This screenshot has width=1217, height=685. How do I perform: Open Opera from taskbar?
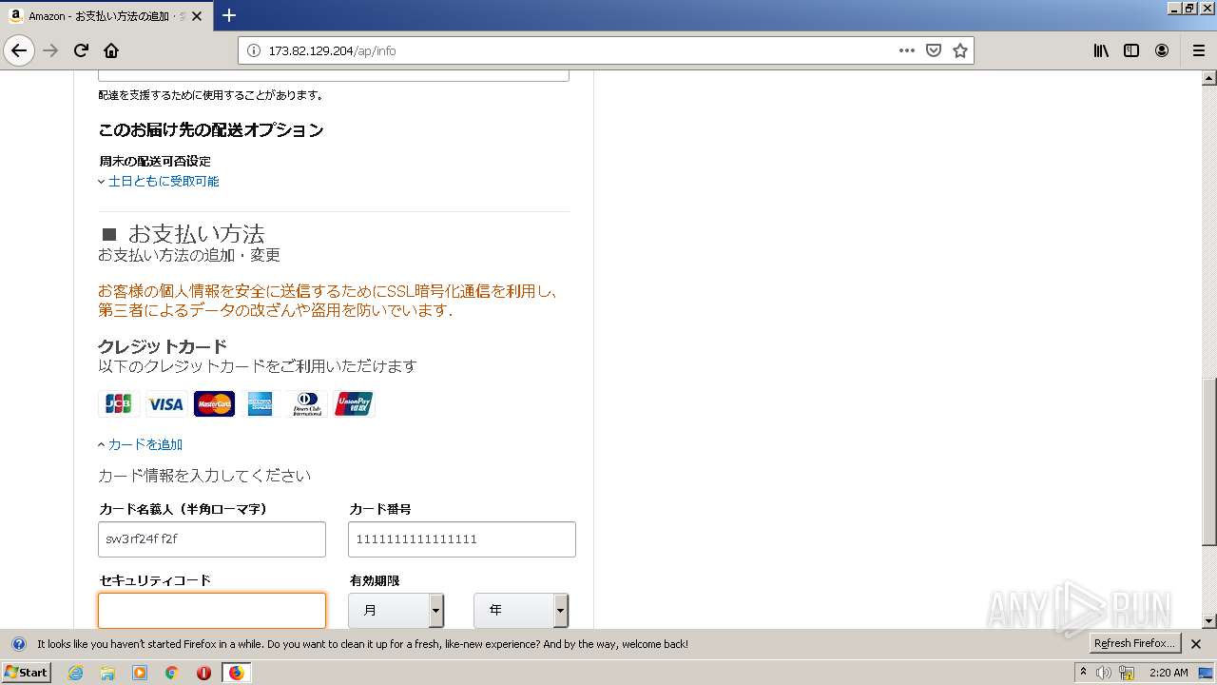[203, 673]
